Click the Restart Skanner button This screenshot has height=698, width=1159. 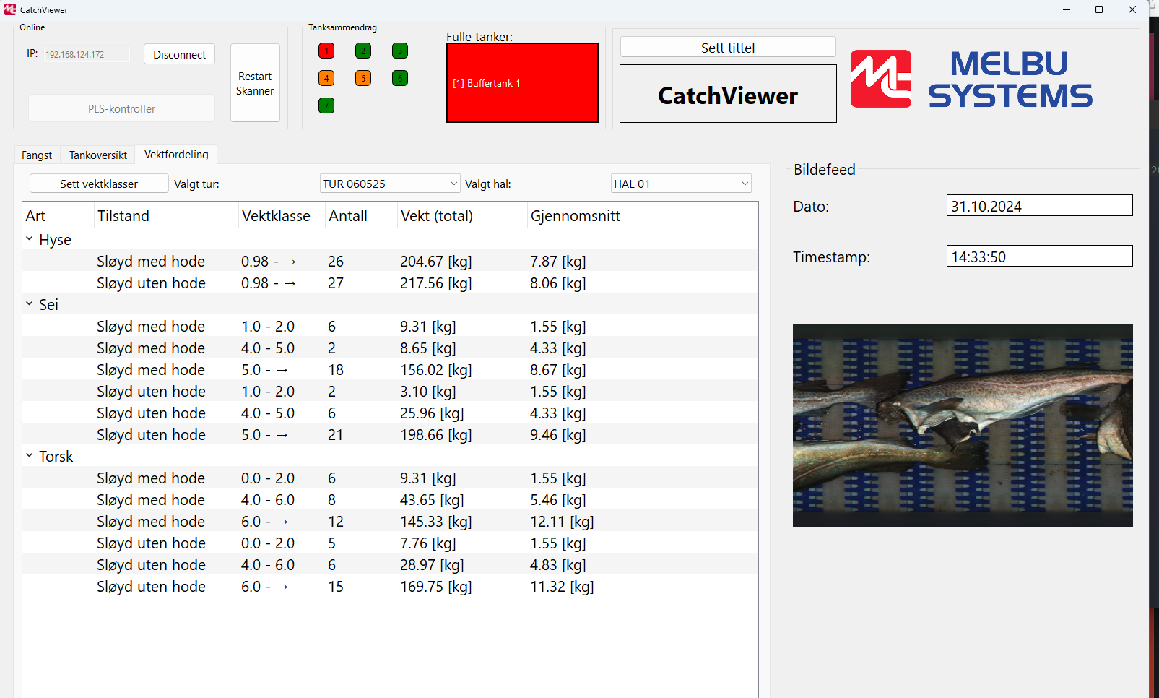point(255,83)
